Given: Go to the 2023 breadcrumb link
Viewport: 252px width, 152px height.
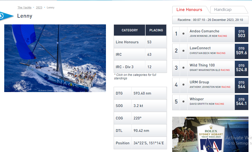Looking at the screenshot, I should (39, 7).
